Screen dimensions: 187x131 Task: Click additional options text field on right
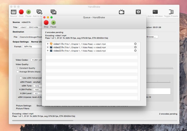point(158,91)
